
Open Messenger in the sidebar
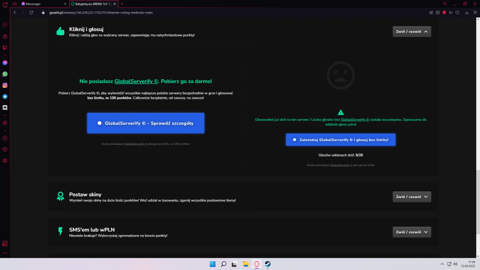5,63
